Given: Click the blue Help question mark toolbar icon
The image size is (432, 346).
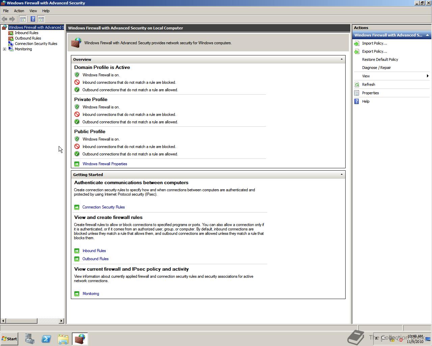Looking at the screenshot, I should point(33,19).
